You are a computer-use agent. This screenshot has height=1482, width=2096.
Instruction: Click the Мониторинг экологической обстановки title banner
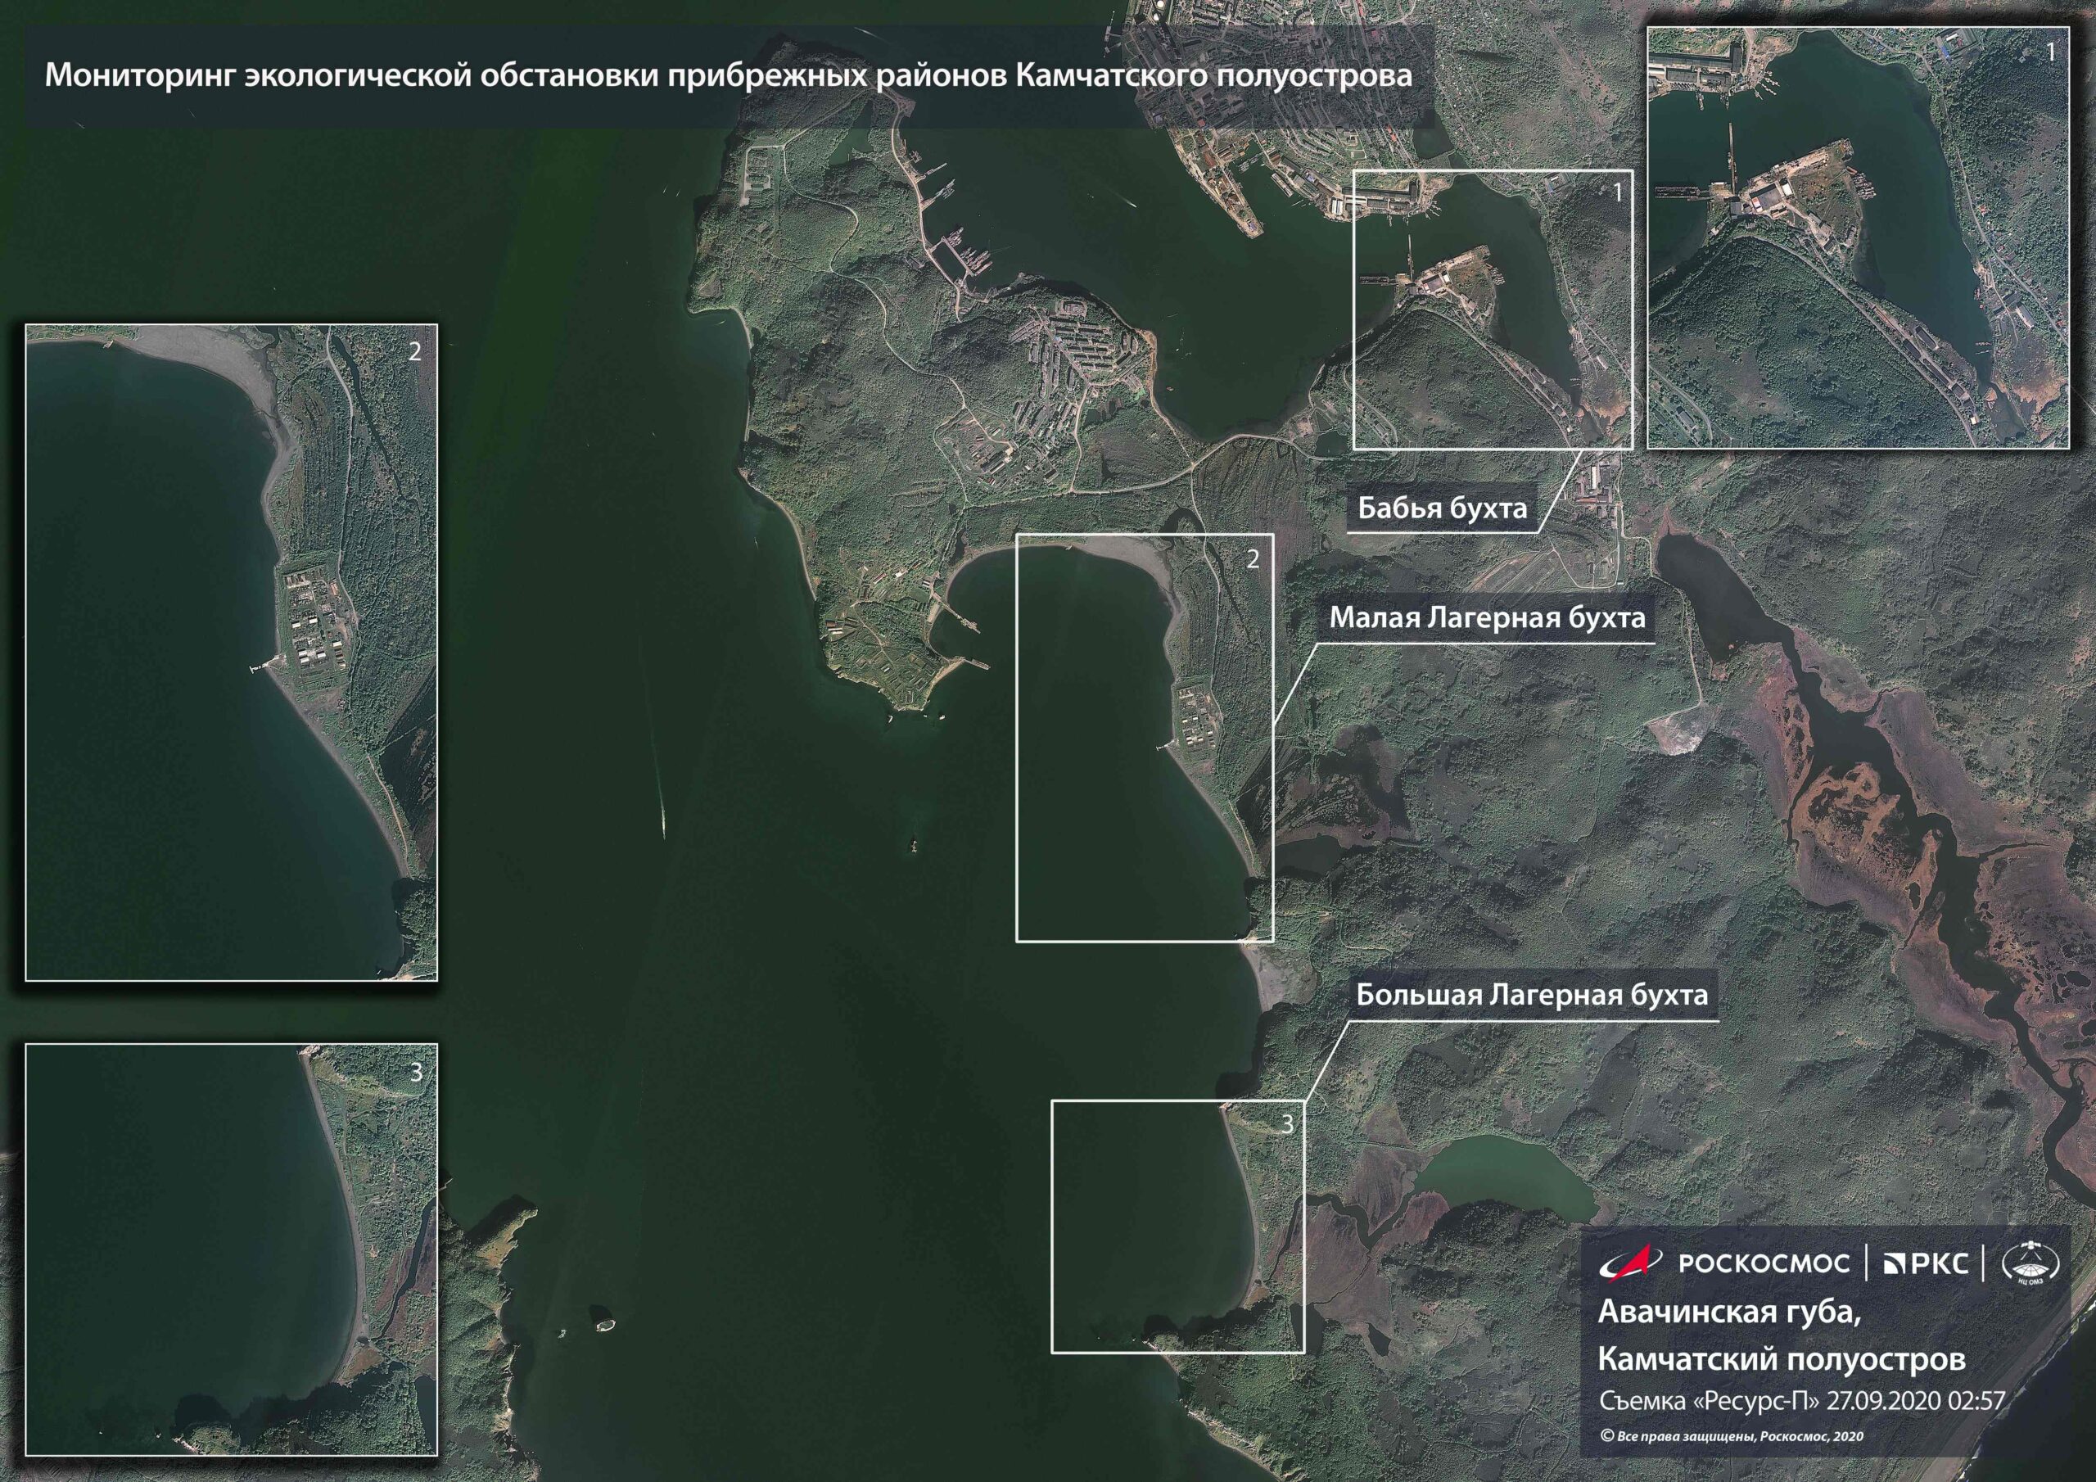[728, 76]
